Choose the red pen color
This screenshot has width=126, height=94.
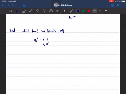[x=89, y=11]
